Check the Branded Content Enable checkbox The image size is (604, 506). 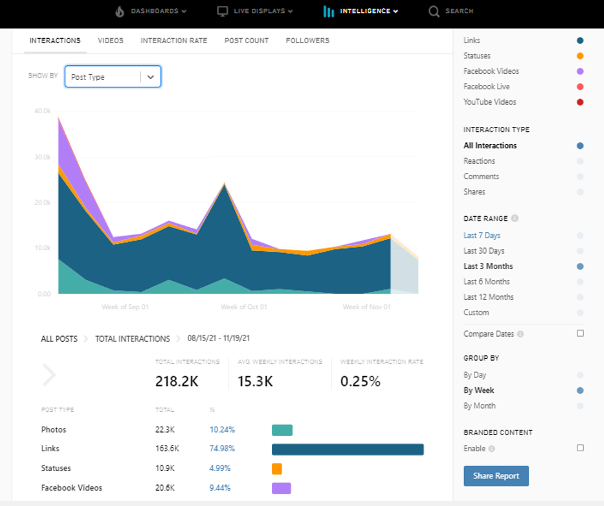(x=580, y=448)
